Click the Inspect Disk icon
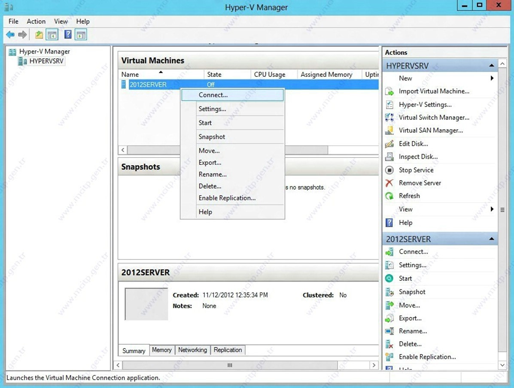The height and width of the screenshot is (388, 514). pos(389,157)
